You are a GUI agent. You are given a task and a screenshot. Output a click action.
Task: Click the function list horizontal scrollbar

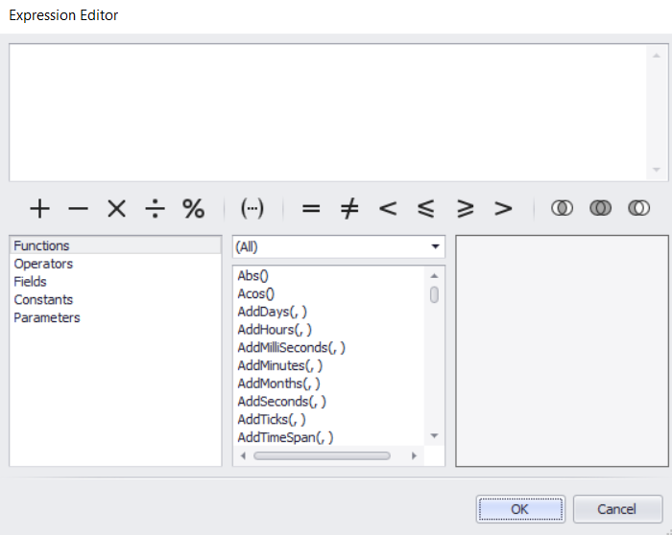322,455
